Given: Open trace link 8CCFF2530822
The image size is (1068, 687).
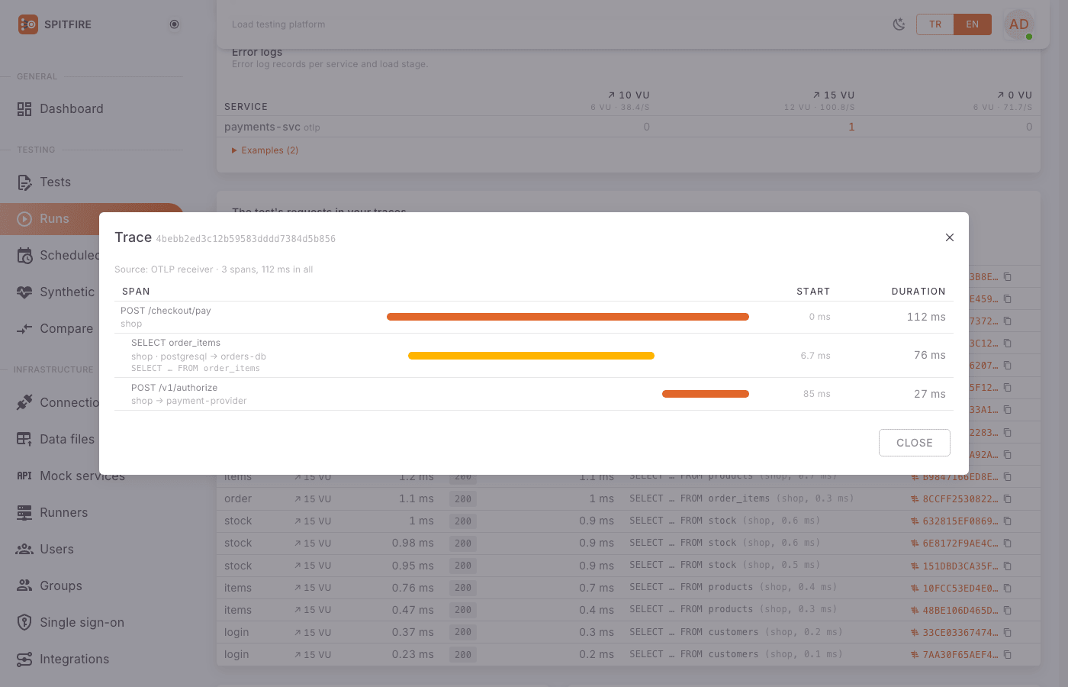Looking at the screenshot, I should point(954,499).
